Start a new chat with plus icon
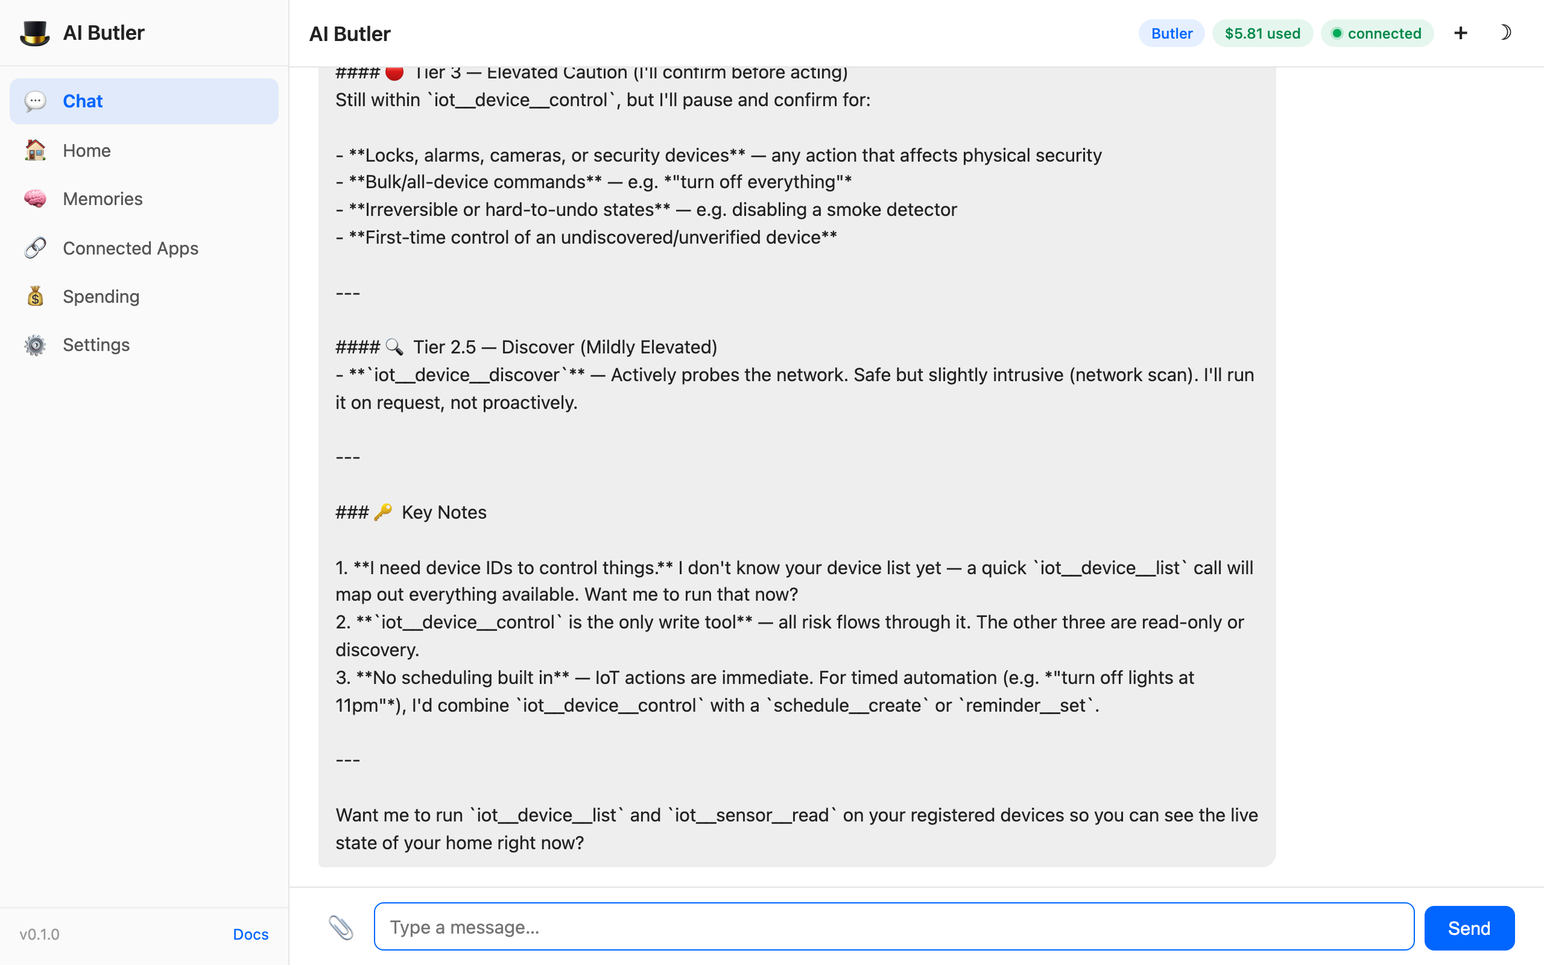The height and width of the screenshot is (965, 1544). pyautogui.click(x=1460, y=33)
